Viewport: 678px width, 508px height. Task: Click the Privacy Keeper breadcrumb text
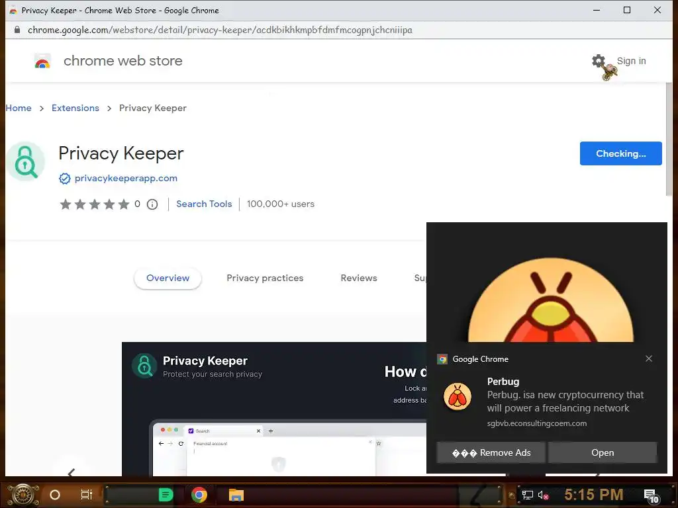click(x=153, y=108)
